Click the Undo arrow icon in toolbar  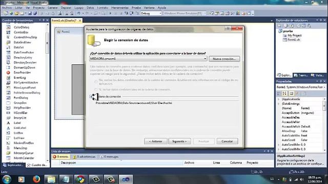coord(78,13)
